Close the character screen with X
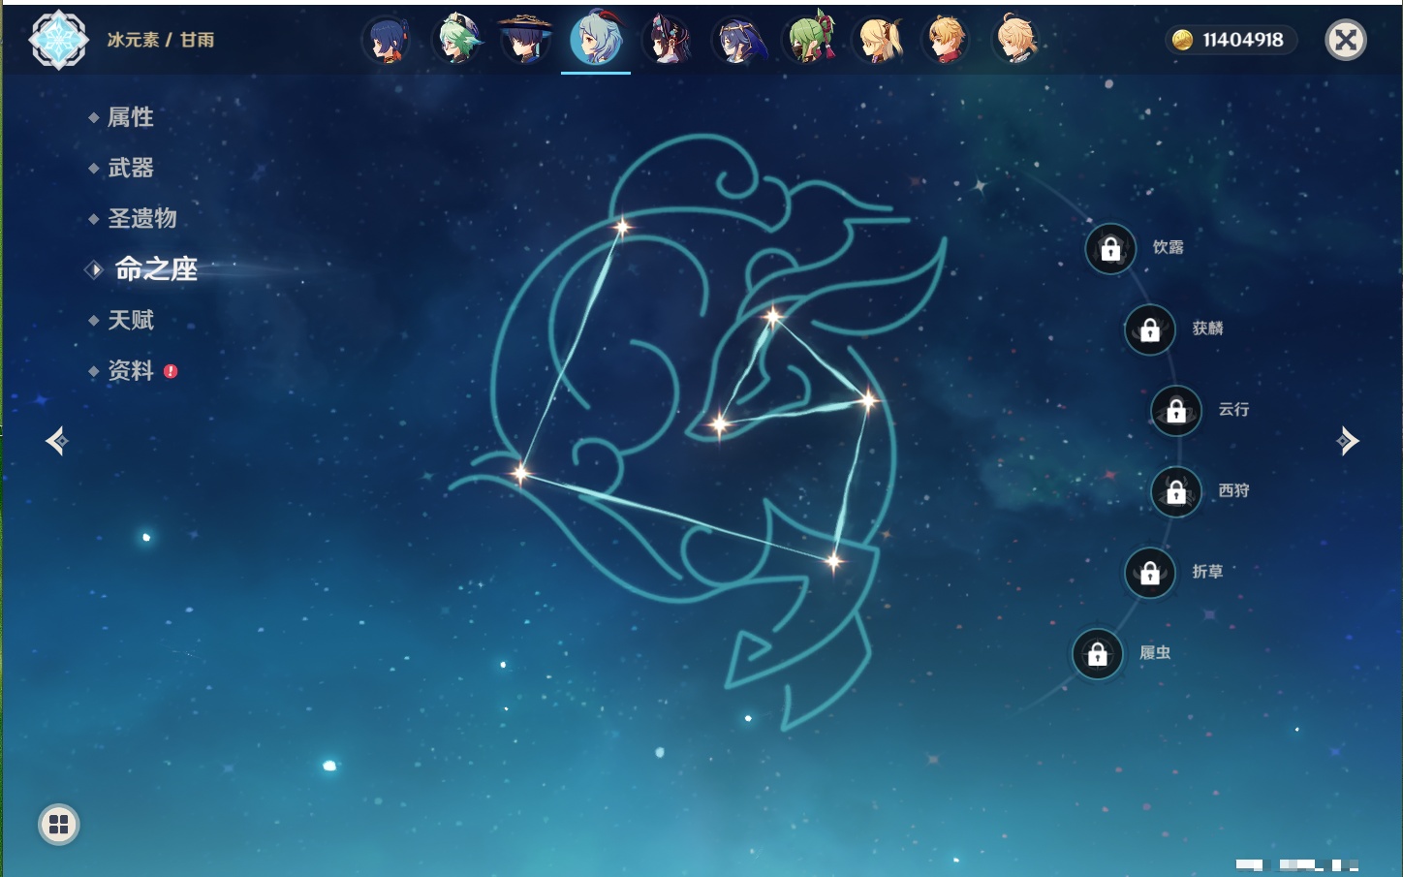Viewport: 1403px width, 877px height. (1345, 40)
